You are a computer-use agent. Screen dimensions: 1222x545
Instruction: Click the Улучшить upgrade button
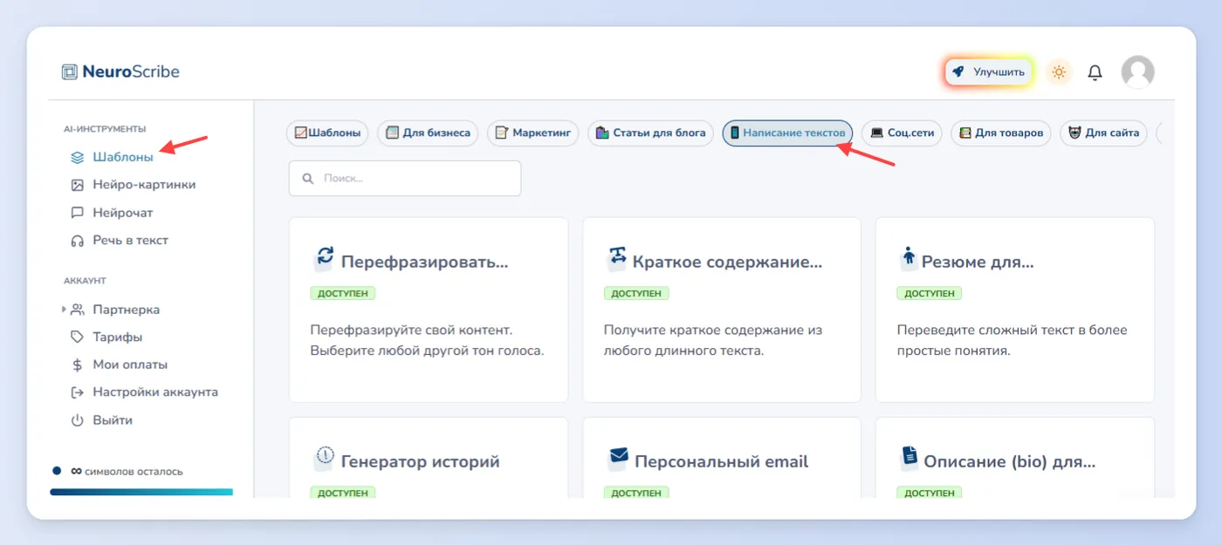coord(989,72)
